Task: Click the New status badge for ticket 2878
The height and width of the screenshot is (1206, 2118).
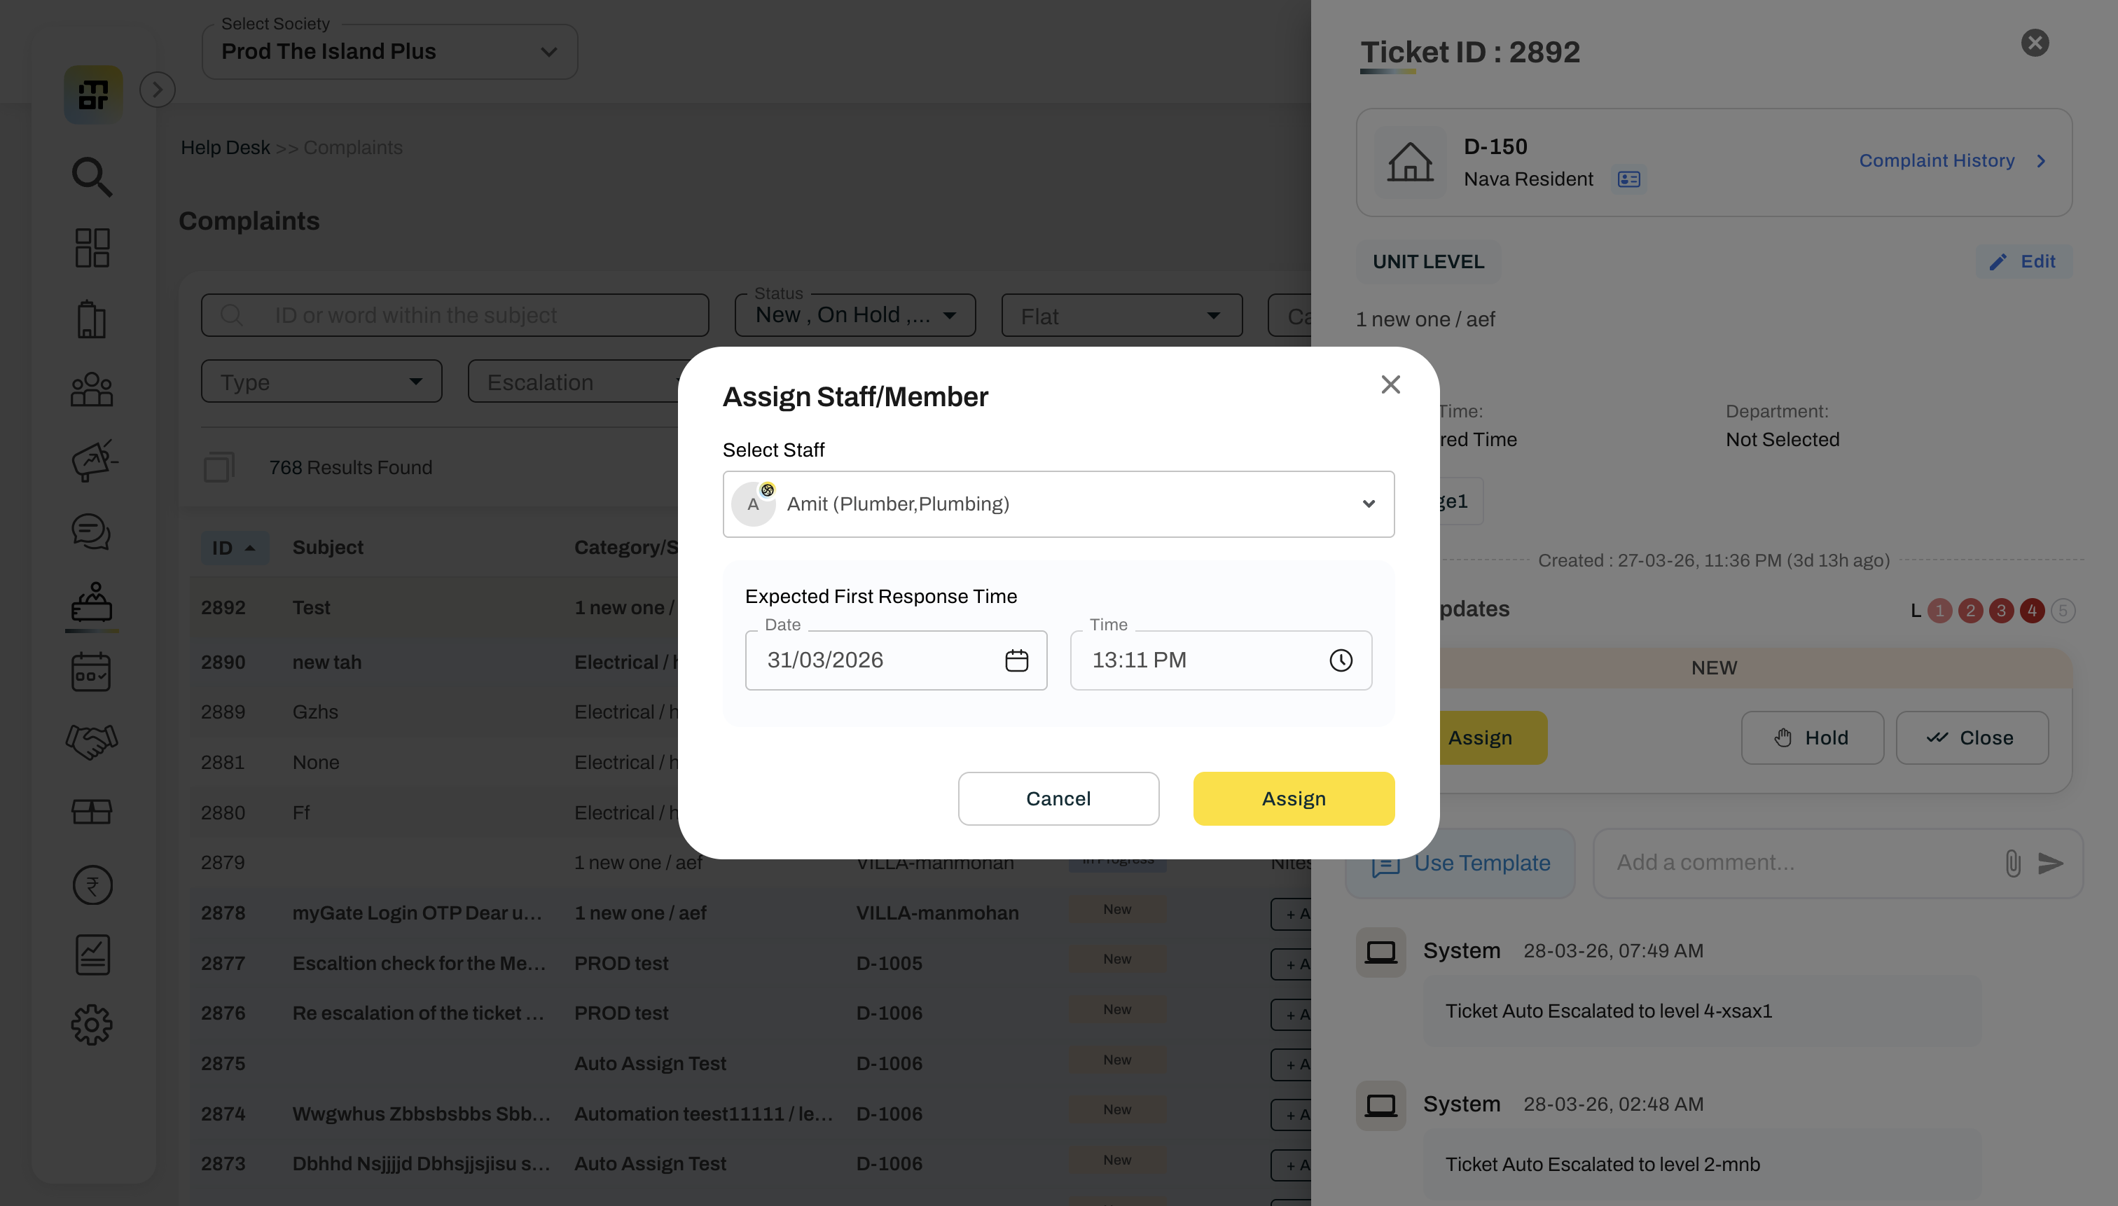Action: tap(1117, 910)
